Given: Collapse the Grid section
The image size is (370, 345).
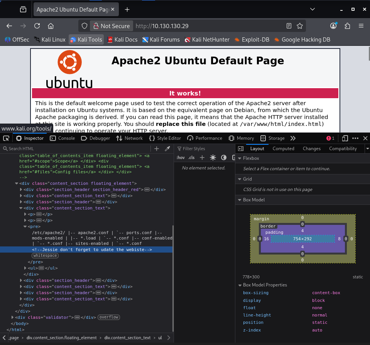Looking at the screenshot, I should [x=240, y=179].
